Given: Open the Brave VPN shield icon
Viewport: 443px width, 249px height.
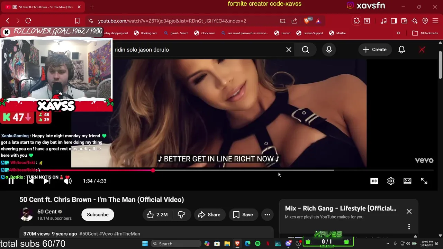Looking at the screenshot, I should [x=425, y=21].
